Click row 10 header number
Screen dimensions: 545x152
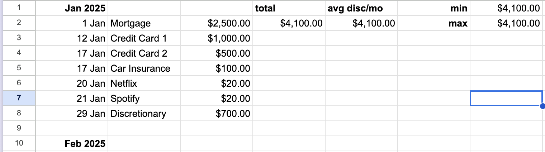[19, 143]
